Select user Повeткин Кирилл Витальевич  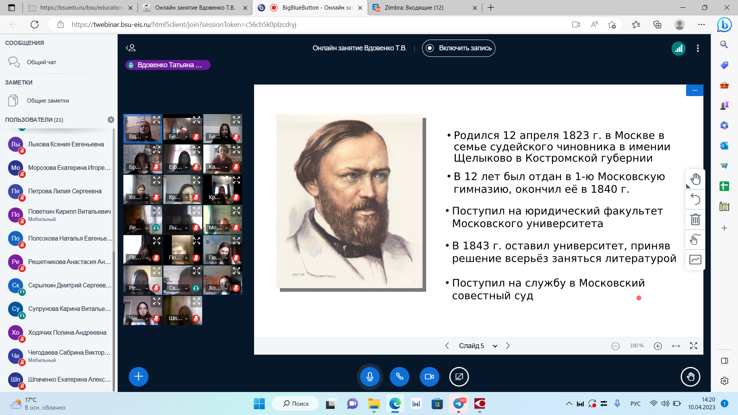point(60,215)
